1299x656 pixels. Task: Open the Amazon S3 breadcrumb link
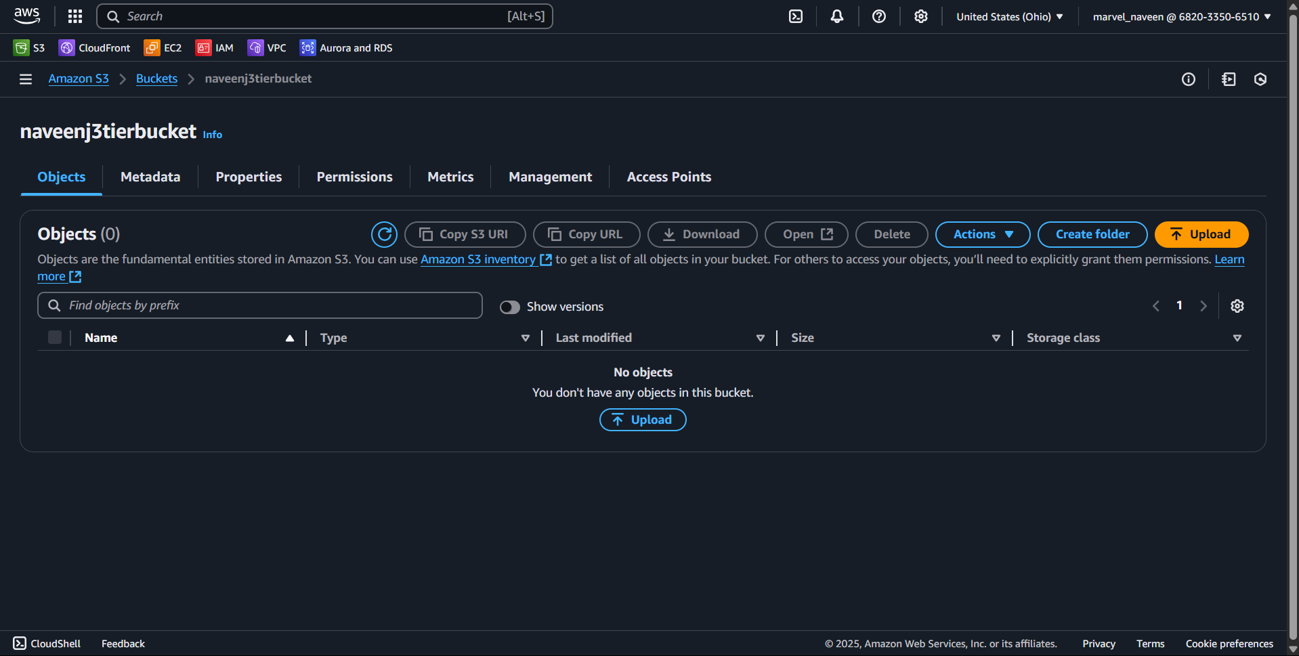coord(79,79)
